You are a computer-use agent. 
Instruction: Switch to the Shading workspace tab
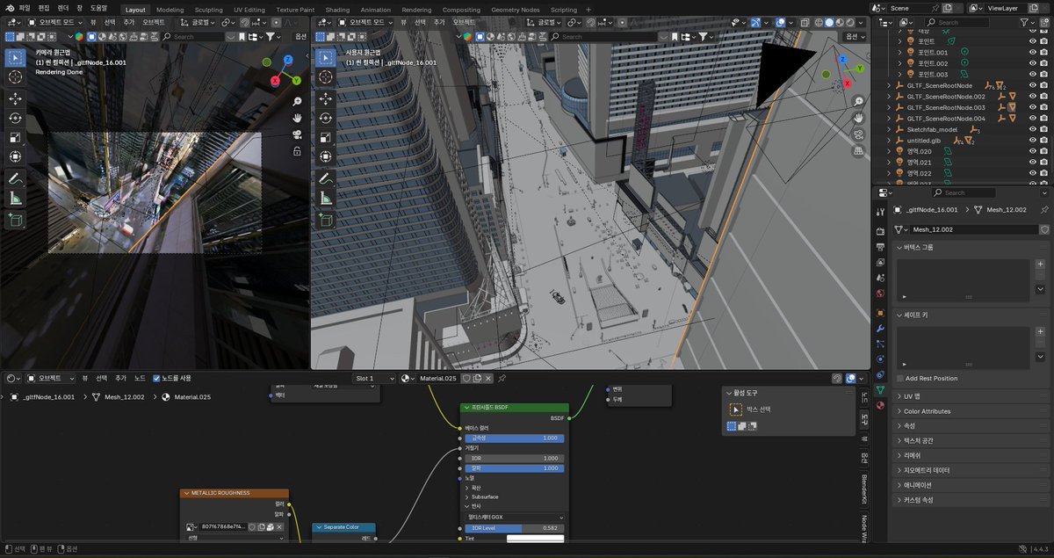coord(337,10)
